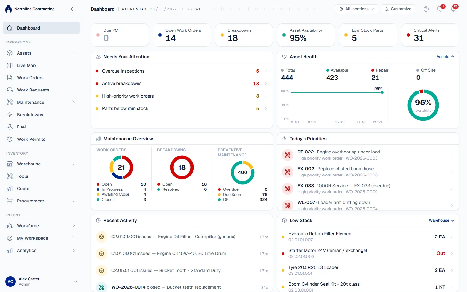Go to Dashboard in the sidebar
The height and width of the screenshot is (292, 467).
(42, 28)
